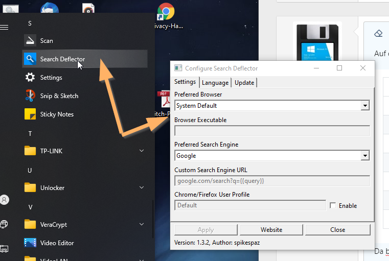Viewport: 389px width, 261px height.
Task: Click the floppy disk image in background window
Action: point(317,42)
